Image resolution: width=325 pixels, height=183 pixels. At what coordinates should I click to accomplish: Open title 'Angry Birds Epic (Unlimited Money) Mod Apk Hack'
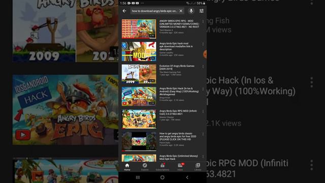click(178, 158)
